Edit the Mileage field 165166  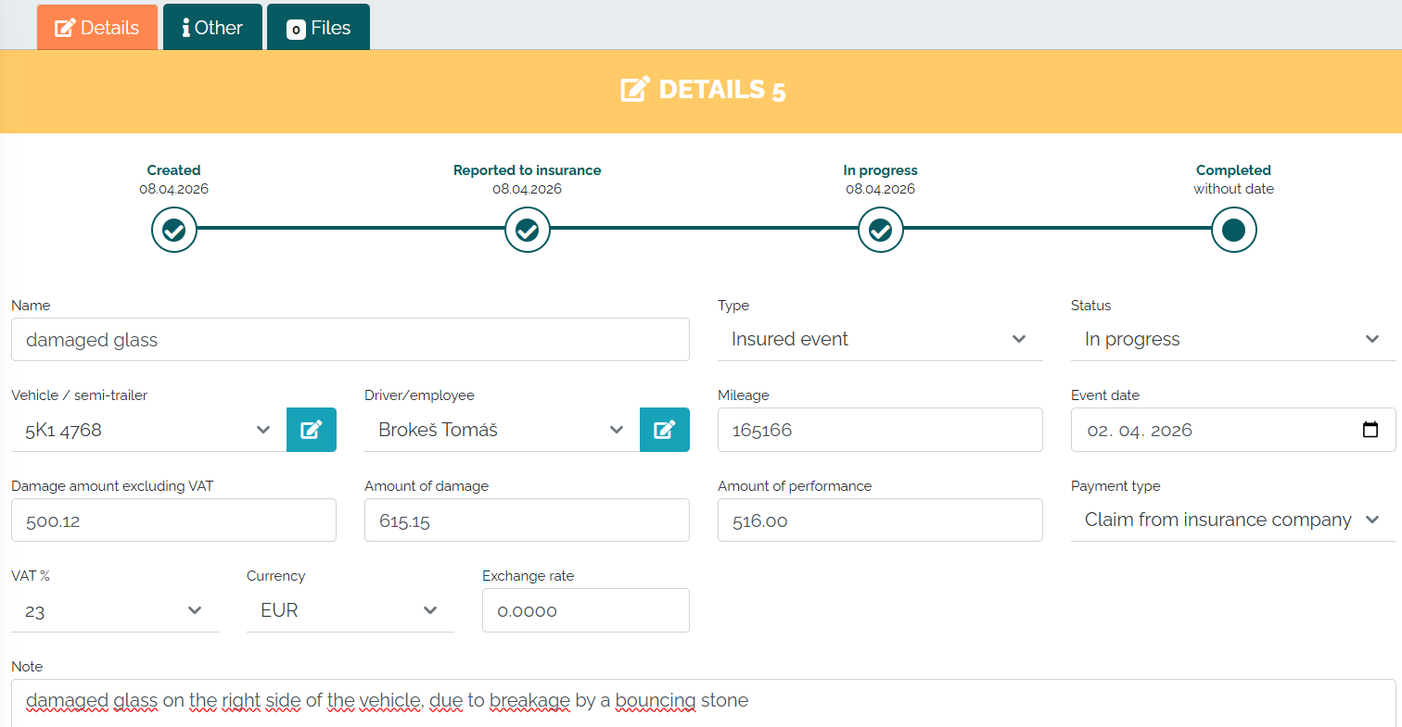coord(880,430)
